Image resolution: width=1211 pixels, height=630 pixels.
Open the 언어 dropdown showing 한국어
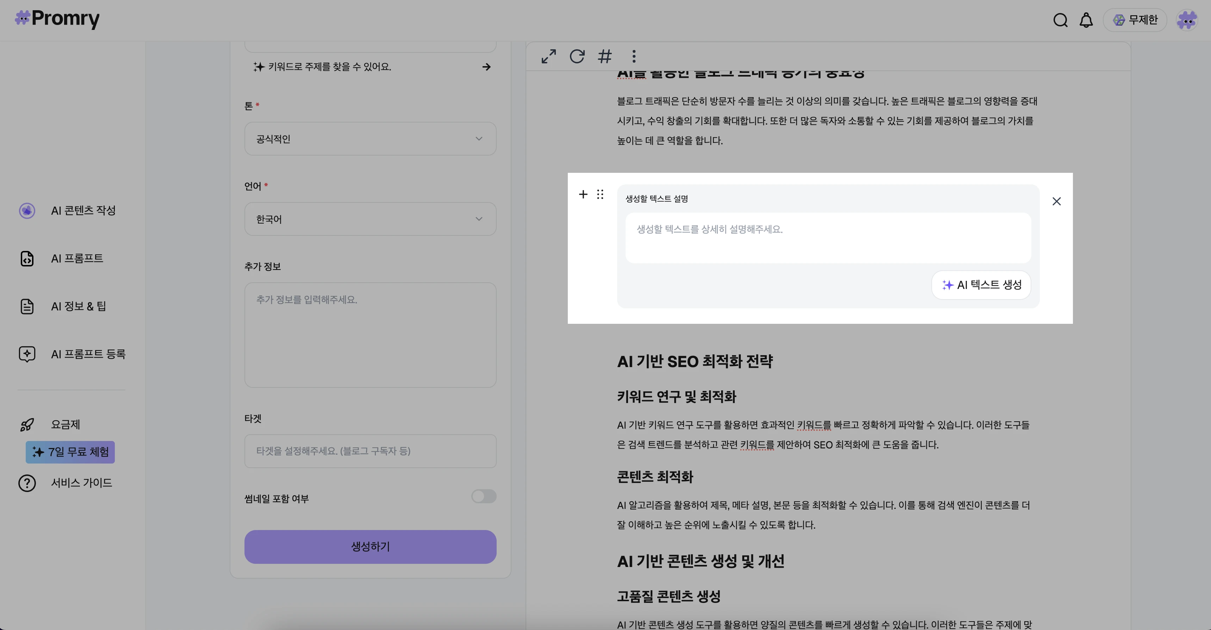[x=370, y=219]
